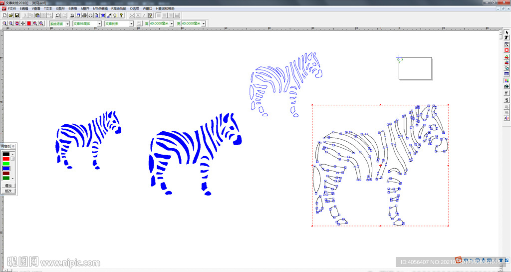Select the arrow pointer tool
The width and height of the screenshot is (511, 272).
[x=507, y=32]
